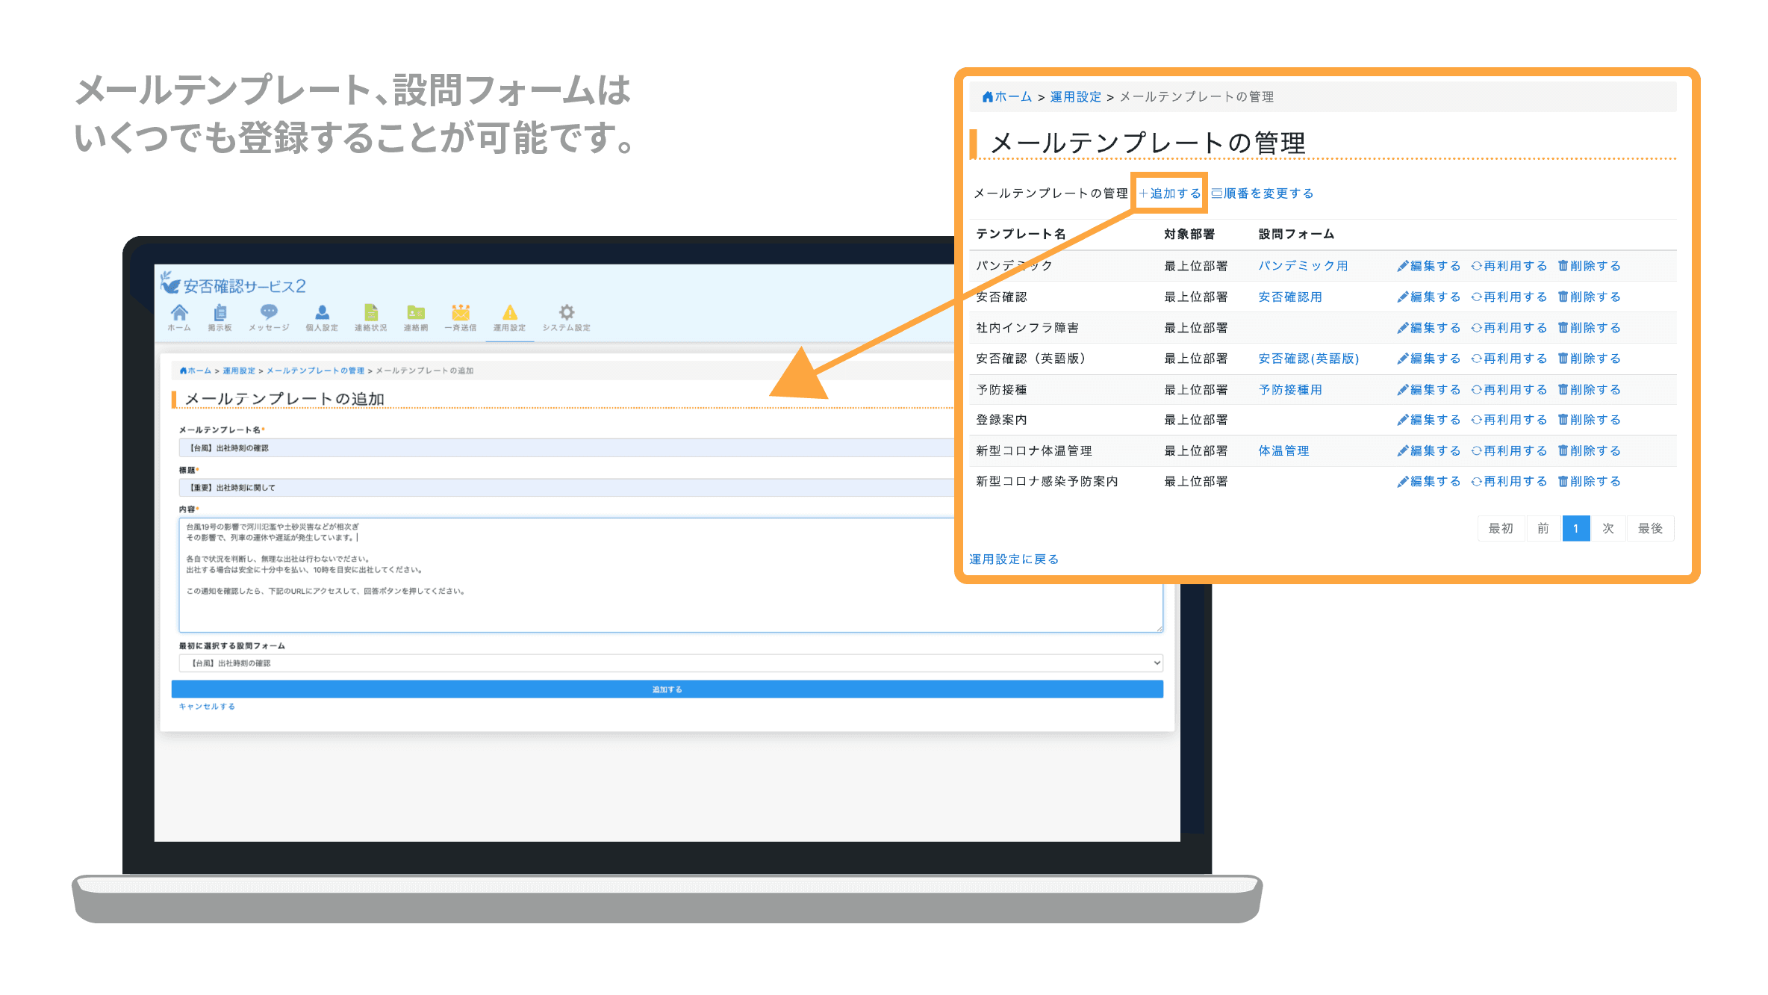This screenshot has height=995, width=1768.
Task: Open システム設定 via the gear icon
Action: coord(567,311)
